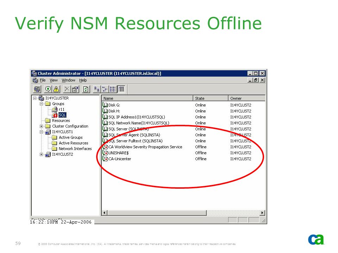The image size is (338, 253).
Task: Select the Cluster Configuration tree item
Action: pos(70,126)
